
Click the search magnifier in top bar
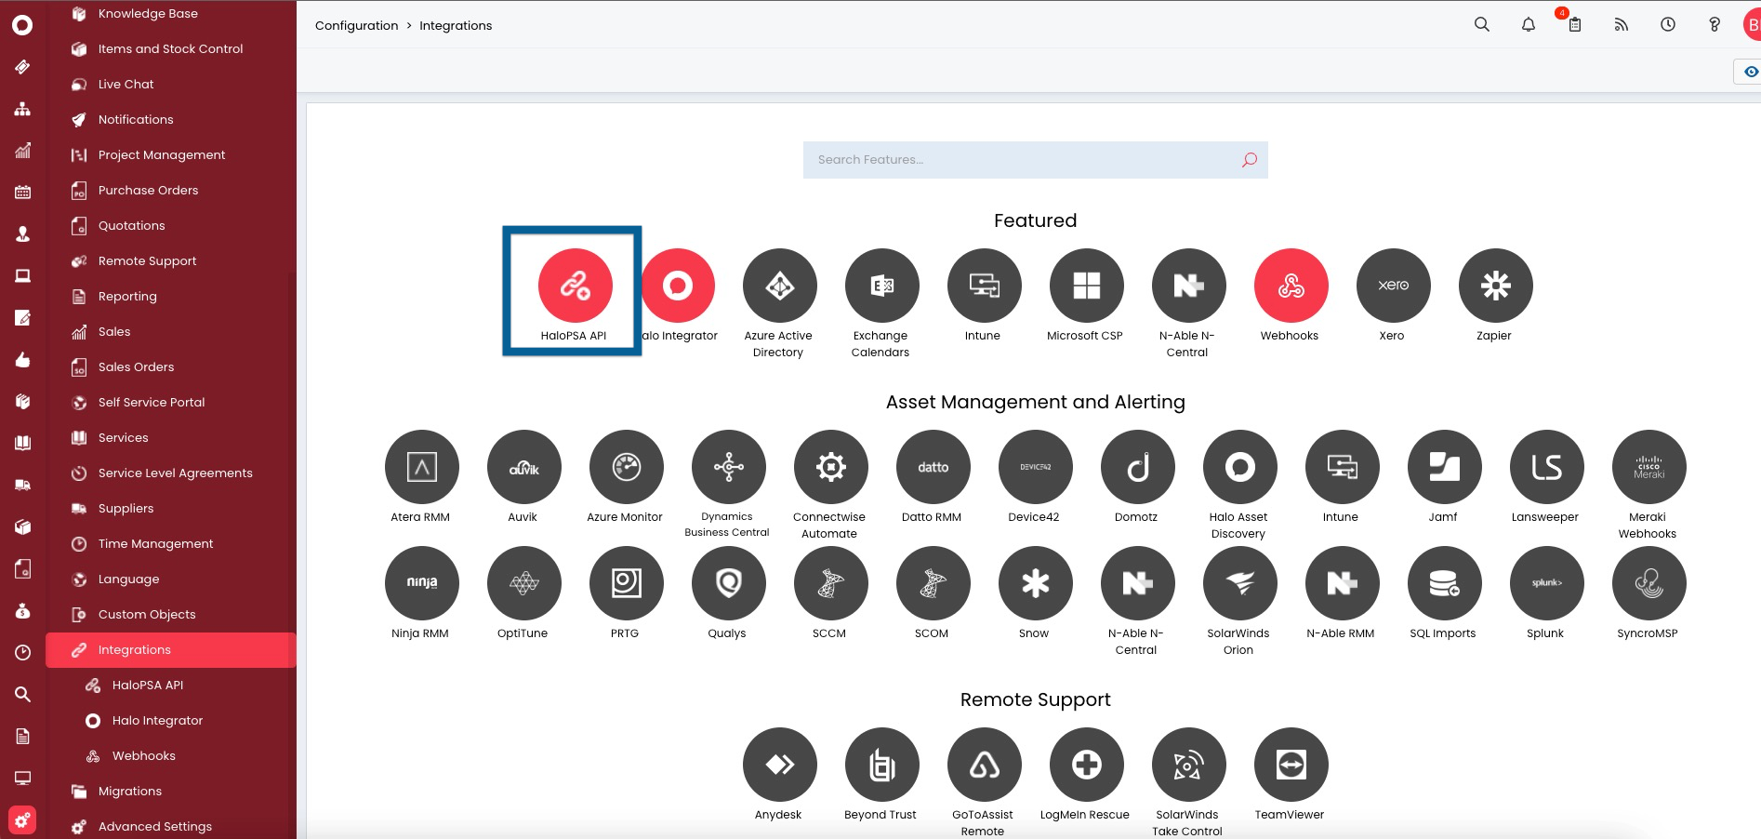[x=1482, y=25]
